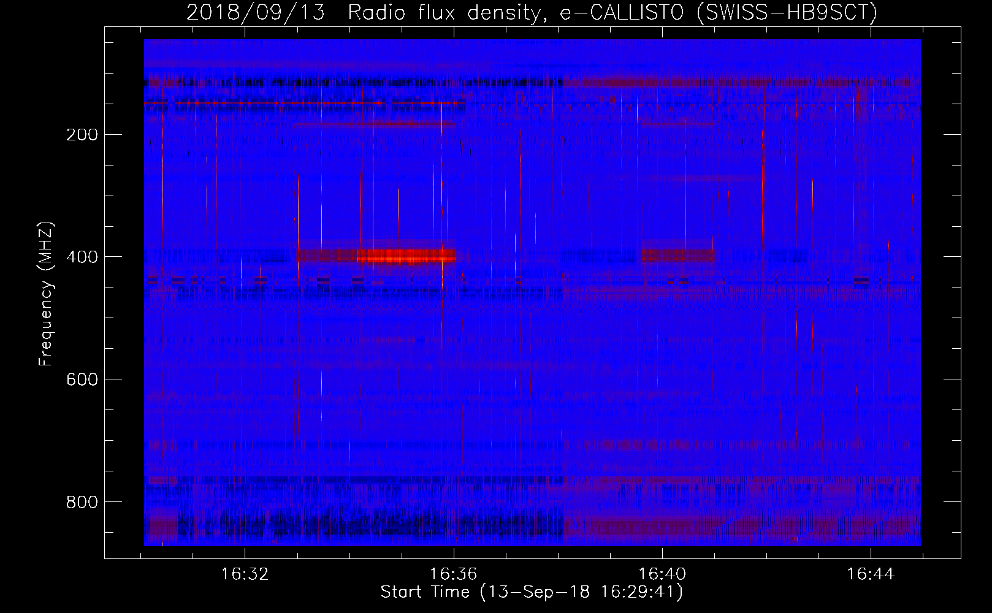This screenshot has width=992, height=613.
Task: Click the 200 frequency tick label
Action: pos(82,135)
